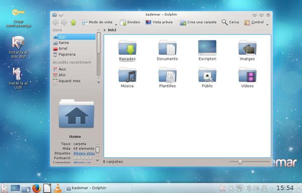Launch Firefox from the taskbar
The height and width of the screenshot is (193, 302).
(37, 188)
